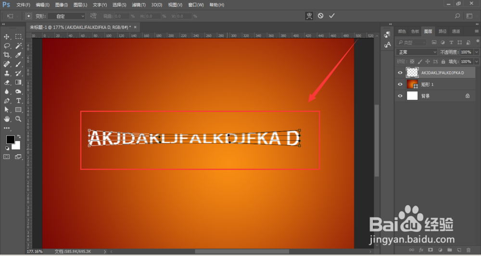Open the Edit Toolbar three-dots menu
This screenshot has width=481, height=256.
(6, 128)
